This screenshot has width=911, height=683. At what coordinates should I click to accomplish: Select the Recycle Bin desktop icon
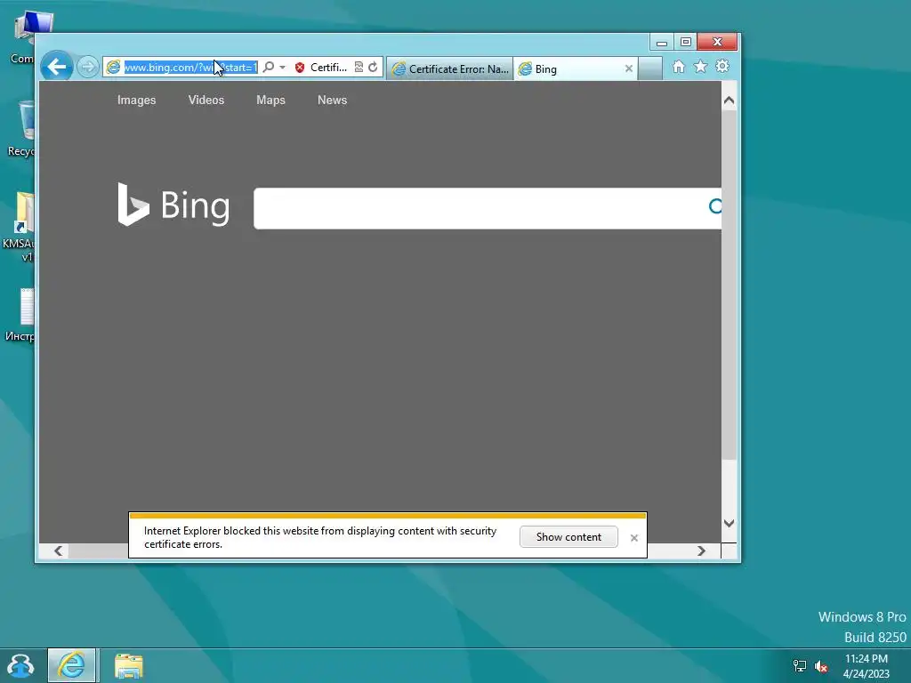21,128
